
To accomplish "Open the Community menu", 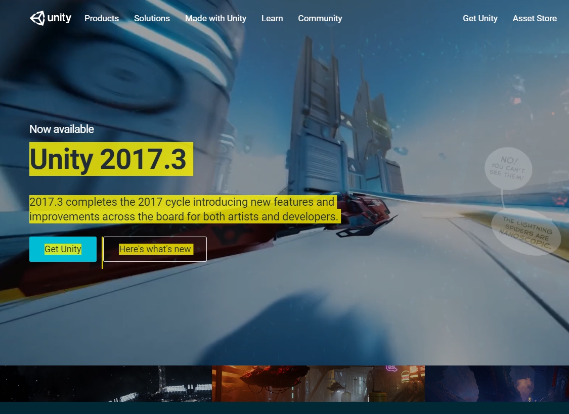I will 320,18.
